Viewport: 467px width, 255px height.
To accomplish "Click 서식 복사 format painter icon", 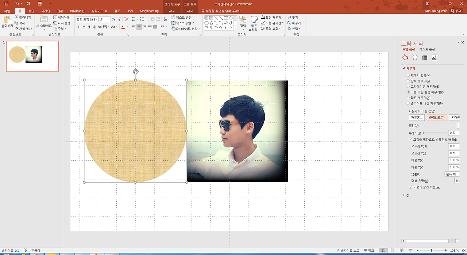I will pos(16,28).
